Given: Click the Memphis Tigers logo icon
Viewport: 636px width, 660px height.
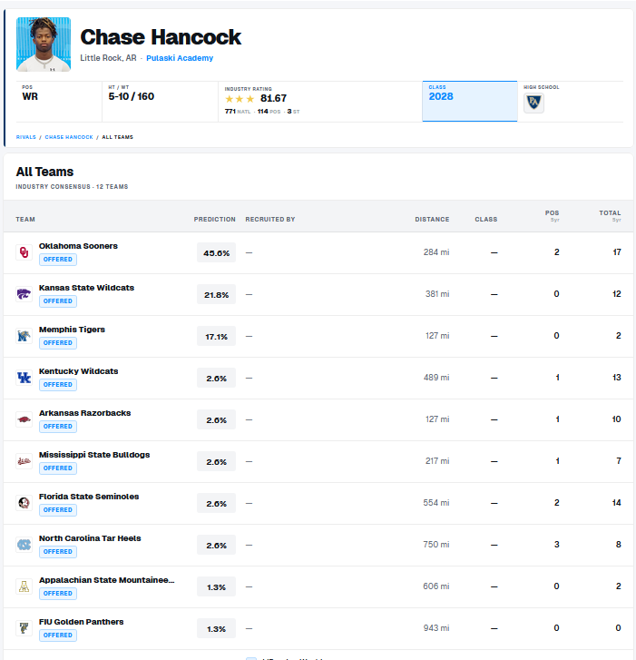Looking at the screenshot, I should pos(24,336).
